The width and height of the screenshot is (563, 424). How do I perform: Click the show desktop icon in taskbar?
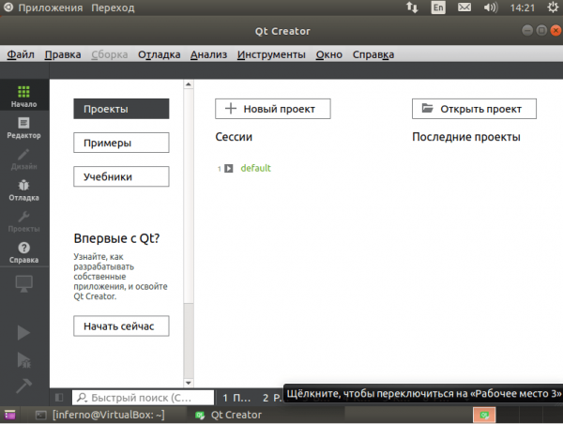pyautogui.click(x=9, y=415)
